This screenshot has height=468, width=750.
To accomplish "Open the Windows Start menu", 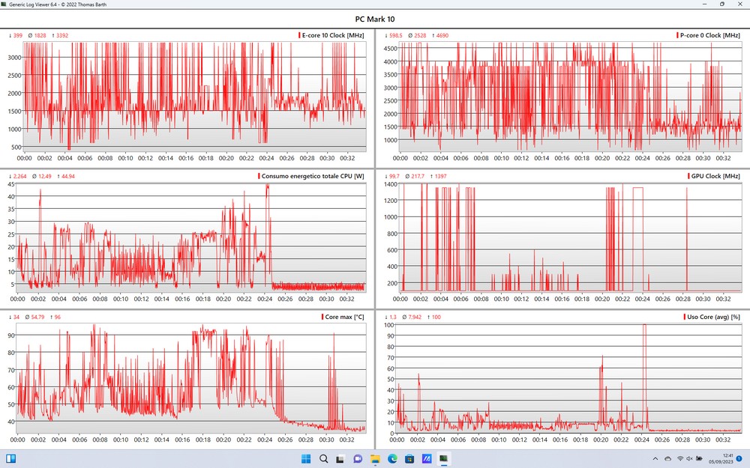I will [x=306, y=459].
